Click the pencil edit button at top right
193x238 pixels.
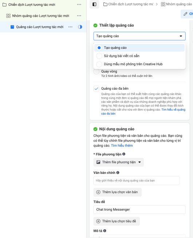(x=187, y=14)
